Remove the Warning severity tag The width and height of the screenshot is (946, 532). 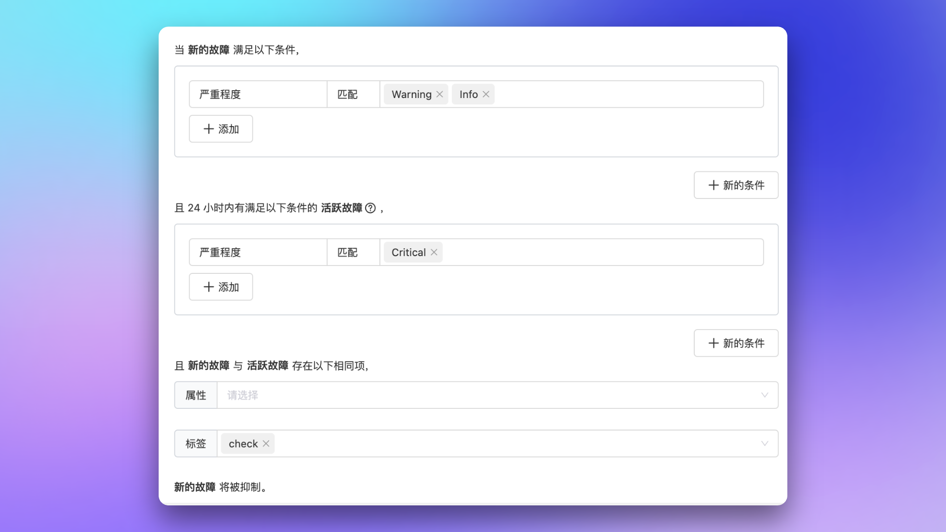[x=439, y=94]
